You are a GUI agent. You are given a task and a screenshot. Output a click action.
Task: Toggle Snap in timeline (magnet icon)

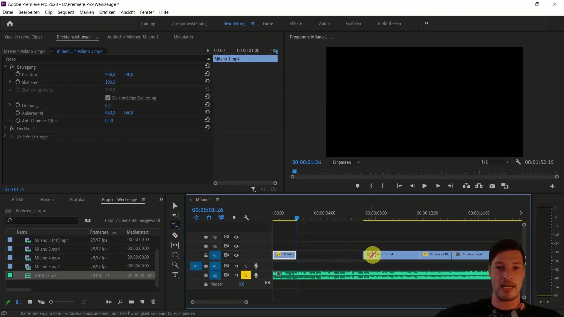209,218
